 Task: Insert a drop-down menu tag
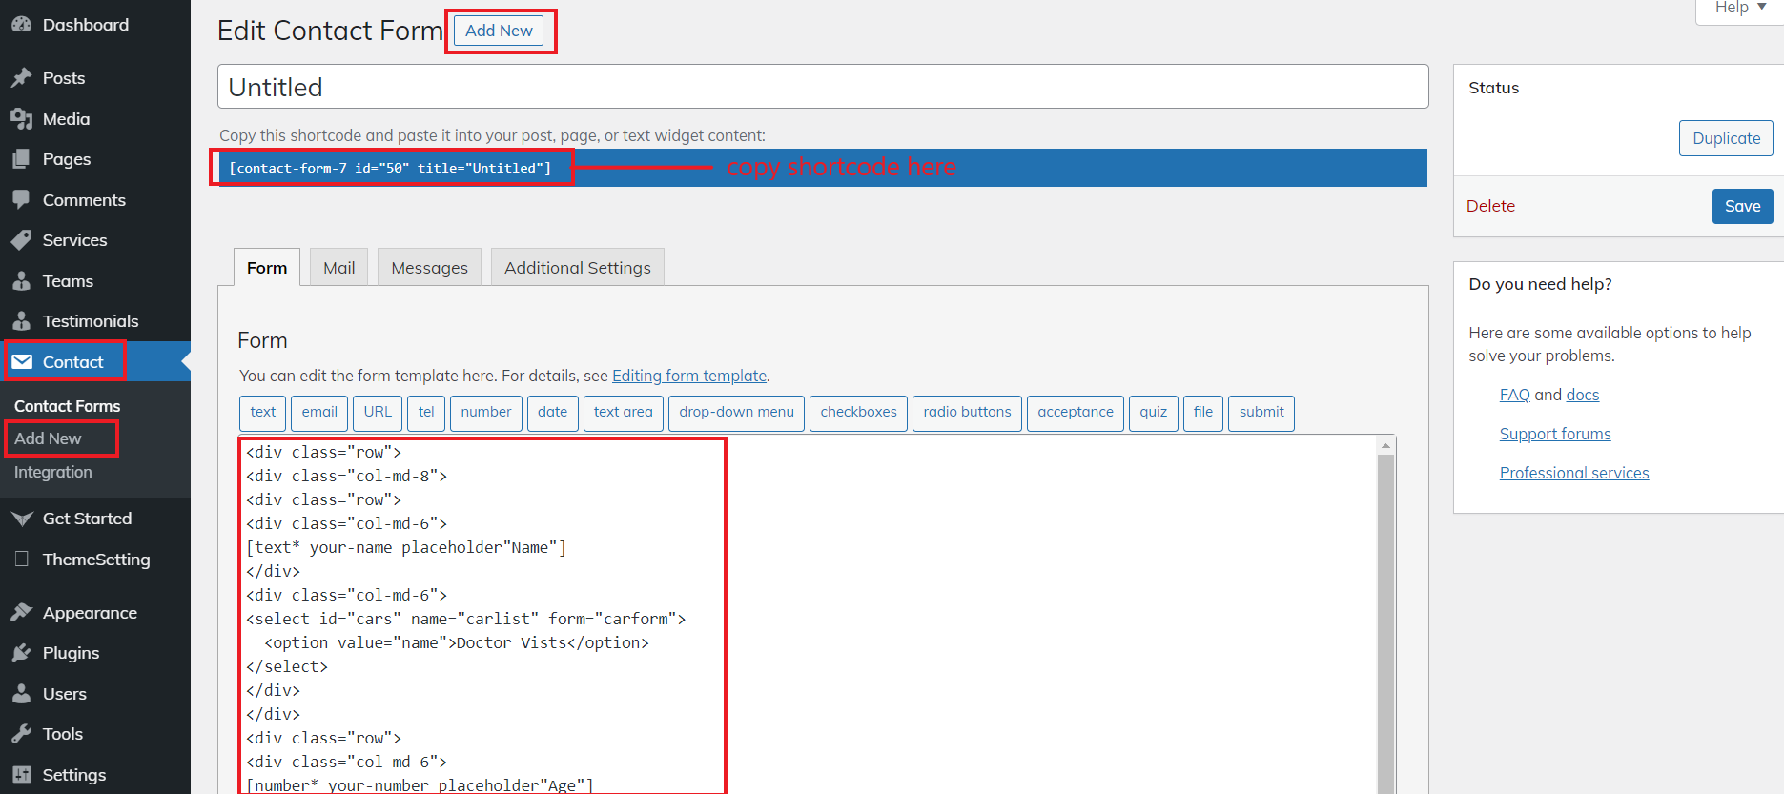pos(736,413)
